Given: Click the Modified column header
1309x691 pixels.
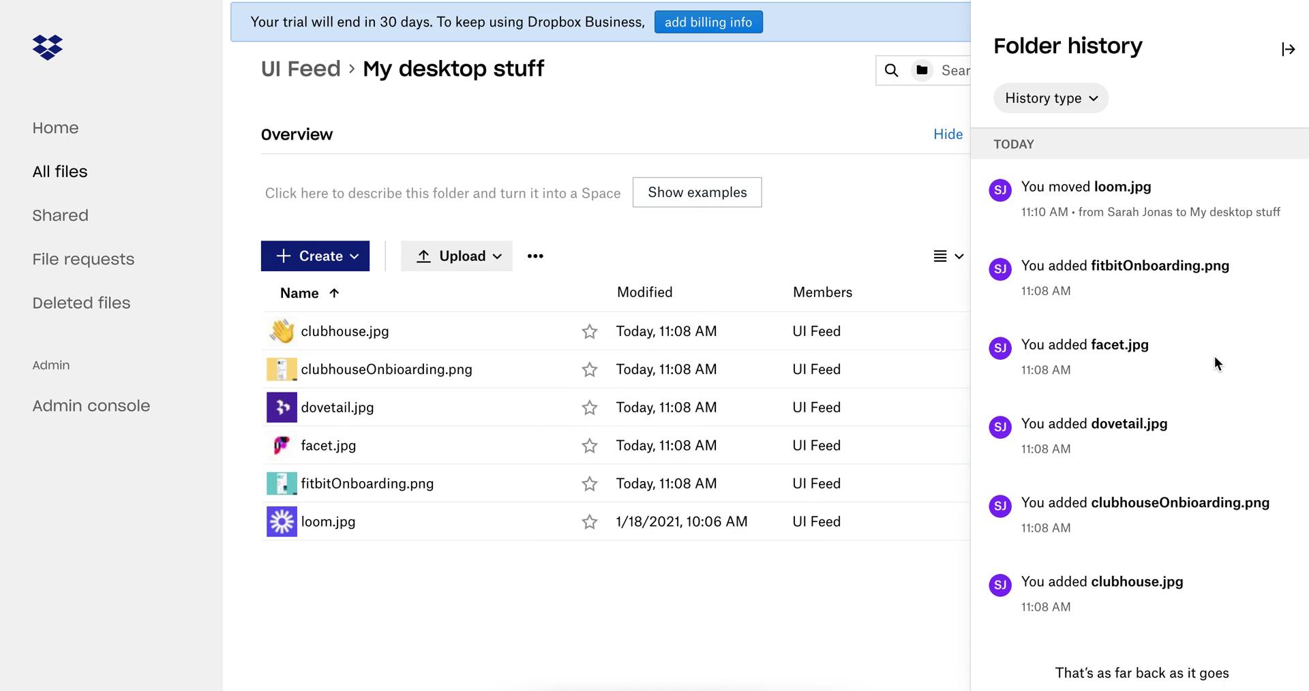Looking at the screenshot, I should (644, 292).
